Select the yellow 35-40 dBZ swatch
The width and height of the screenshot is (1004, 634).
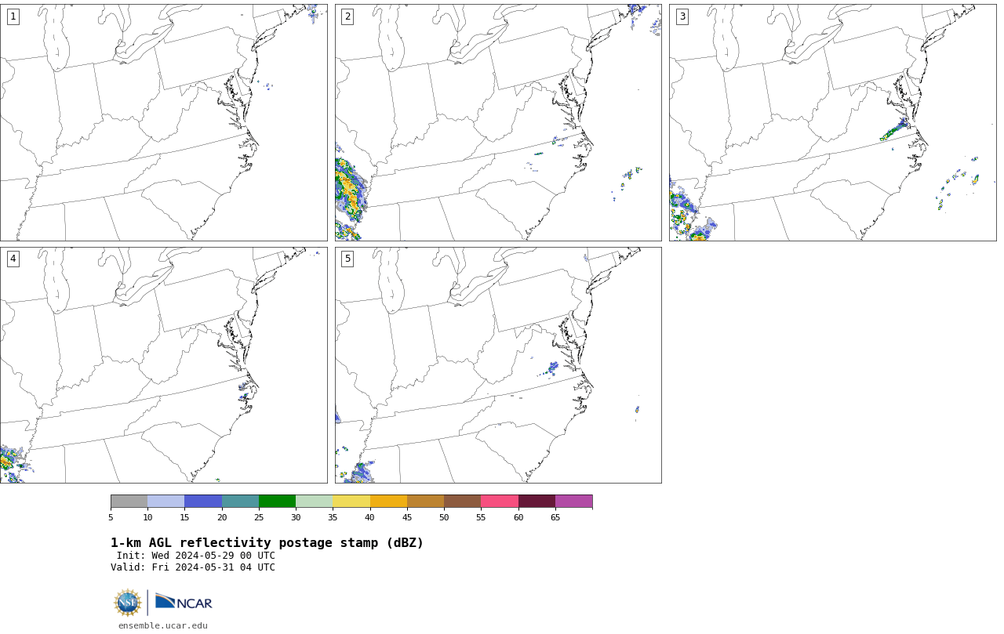coord(351,502)
